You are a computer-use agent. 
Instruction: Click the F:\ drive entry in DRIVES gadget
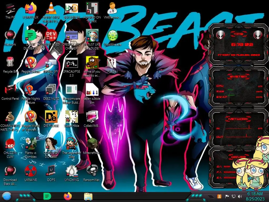226,172
